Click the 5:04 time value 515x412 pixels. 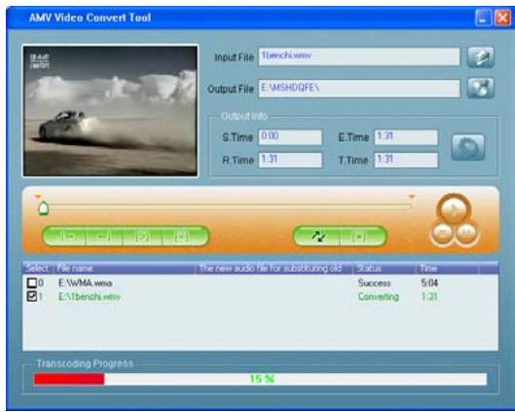click(429, 282)
